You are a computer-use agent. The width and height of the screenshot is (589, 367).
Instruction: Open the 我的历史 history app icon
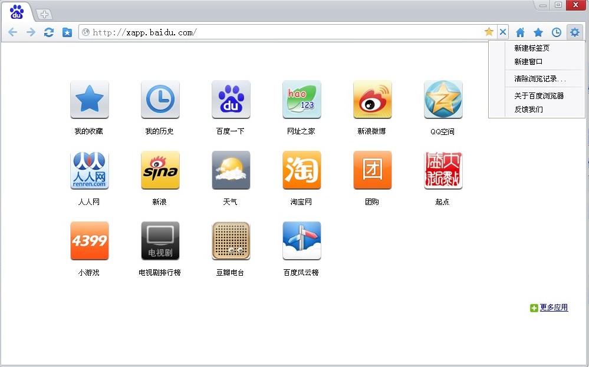click(x=160, y=100)
